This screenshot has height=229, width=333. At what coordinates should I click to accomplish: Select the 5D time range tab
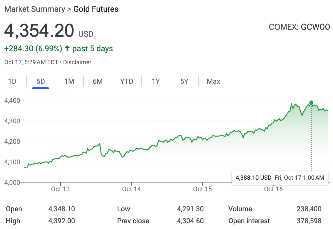click(41, 81)
